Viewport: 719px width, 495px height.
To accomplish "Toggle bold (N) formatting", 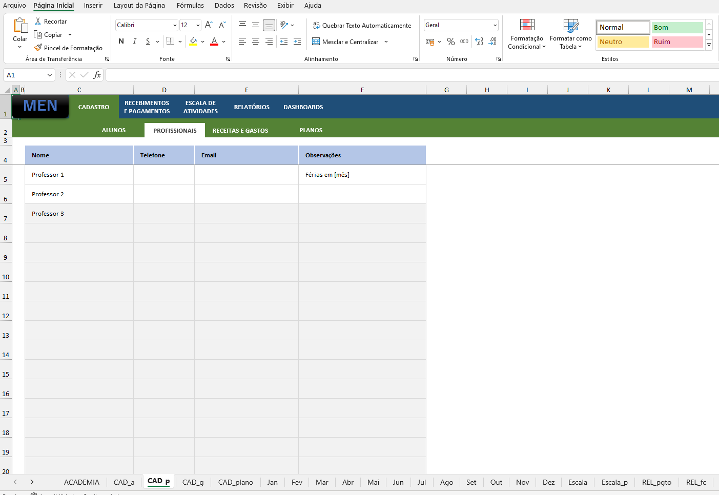I will 121,42.
